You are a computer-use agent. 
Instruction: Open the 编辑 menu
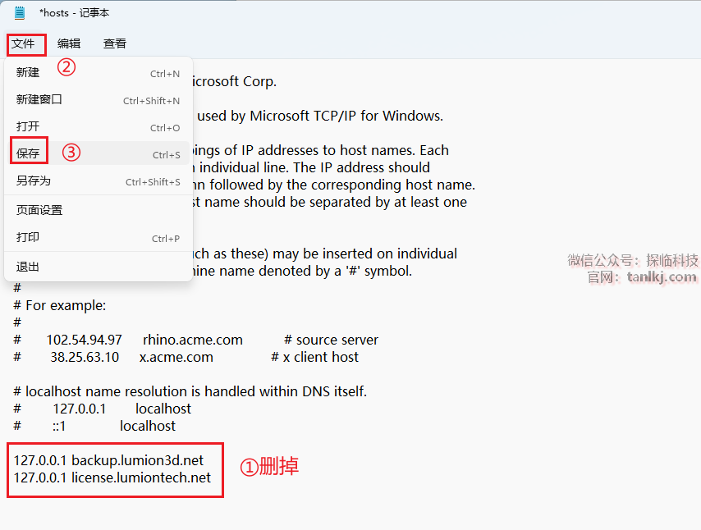click(x=69, y=43)
